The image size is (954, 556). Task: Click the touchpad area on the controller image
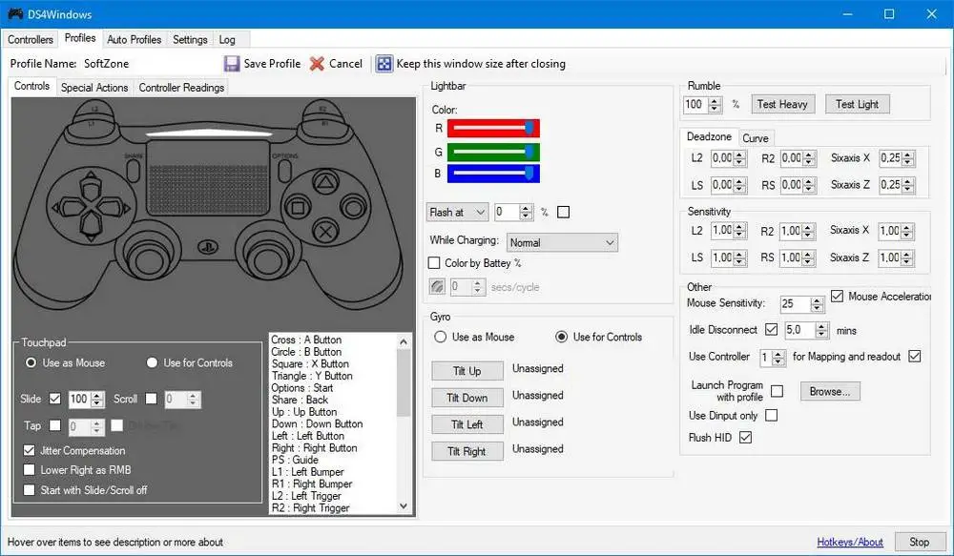pos(209,177)
